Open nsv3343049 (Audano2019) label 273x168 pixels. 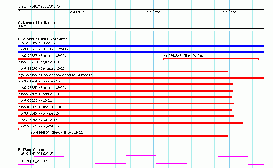(40, 113)
